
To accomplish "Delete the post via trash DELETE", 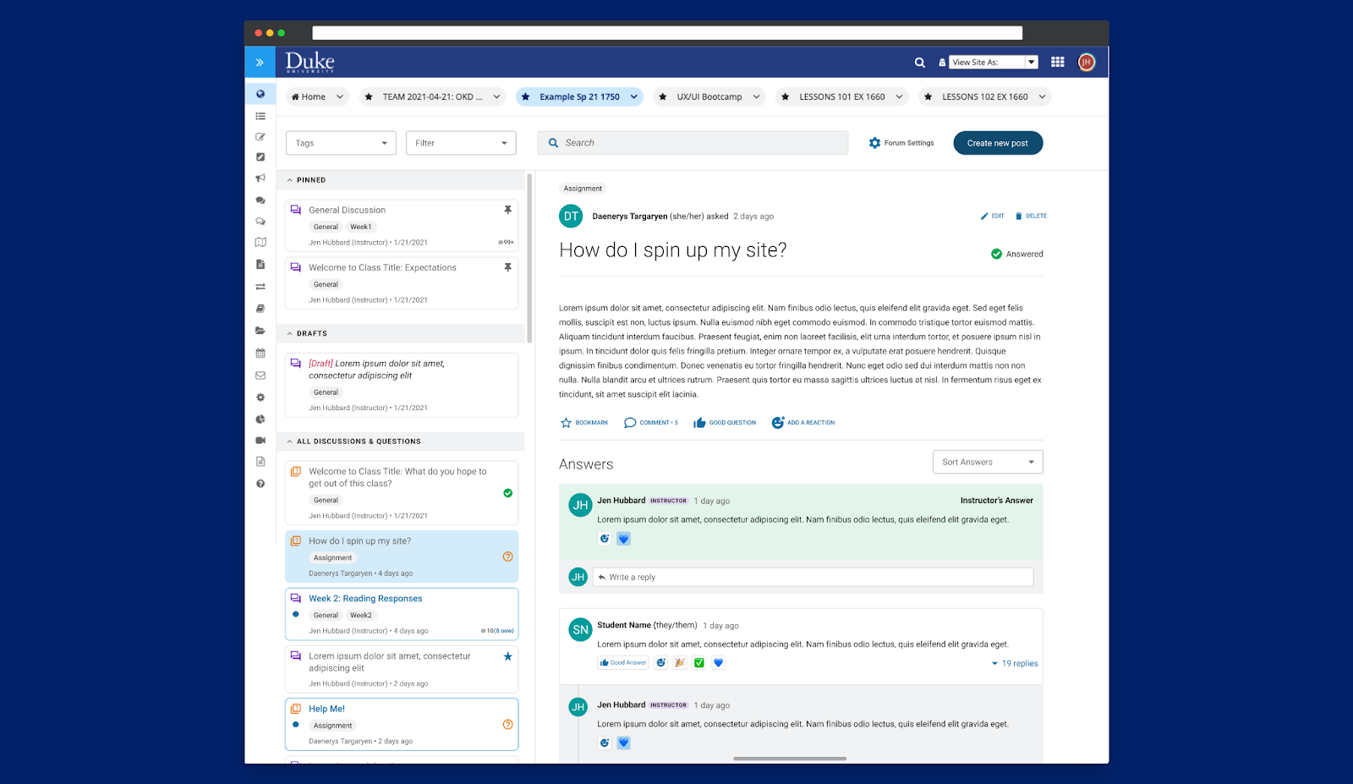I will (x=1031, y=216).
